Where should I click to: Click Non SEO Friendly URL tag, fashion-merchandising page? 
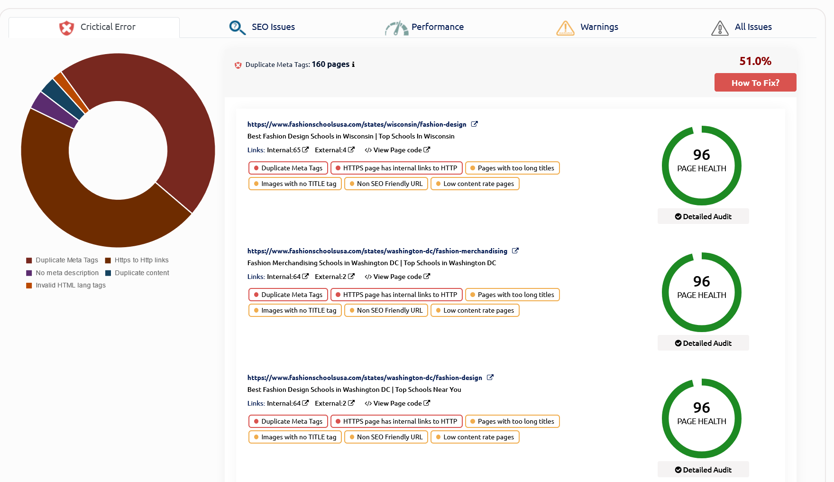coord(386,310)
